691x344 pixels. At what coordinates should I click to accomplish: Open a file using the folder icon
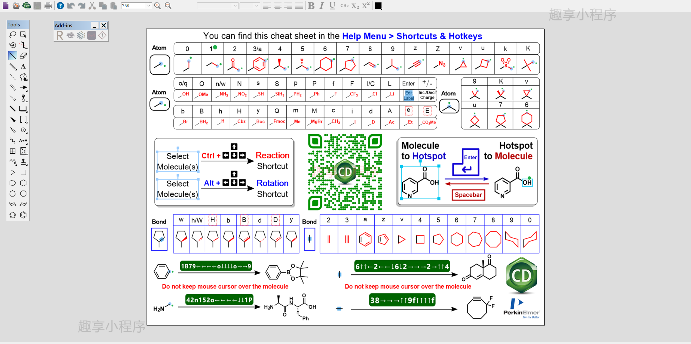pyautogui.click(x=16, y=5)
